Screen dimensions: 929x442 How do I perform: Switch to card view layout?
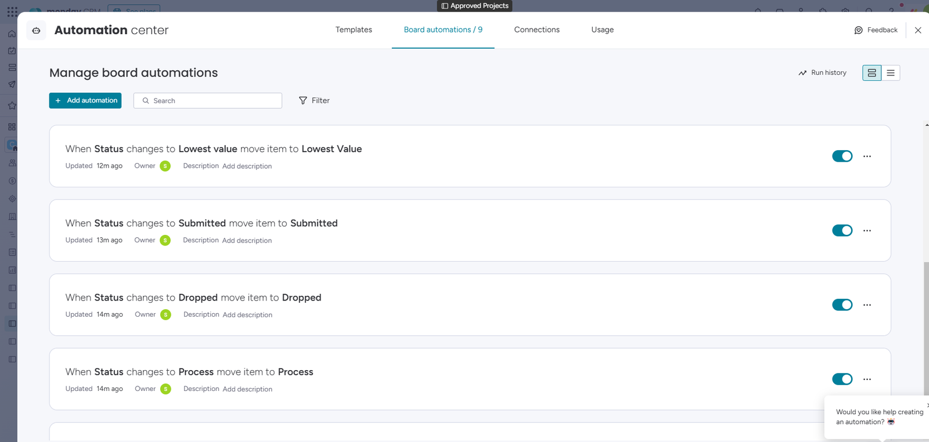872,73
